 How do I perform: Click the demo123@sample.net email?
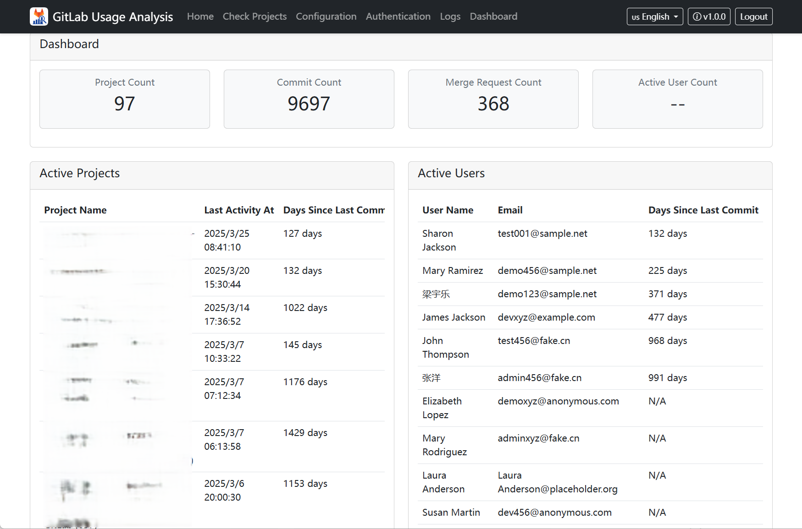(x=547, y=294)
